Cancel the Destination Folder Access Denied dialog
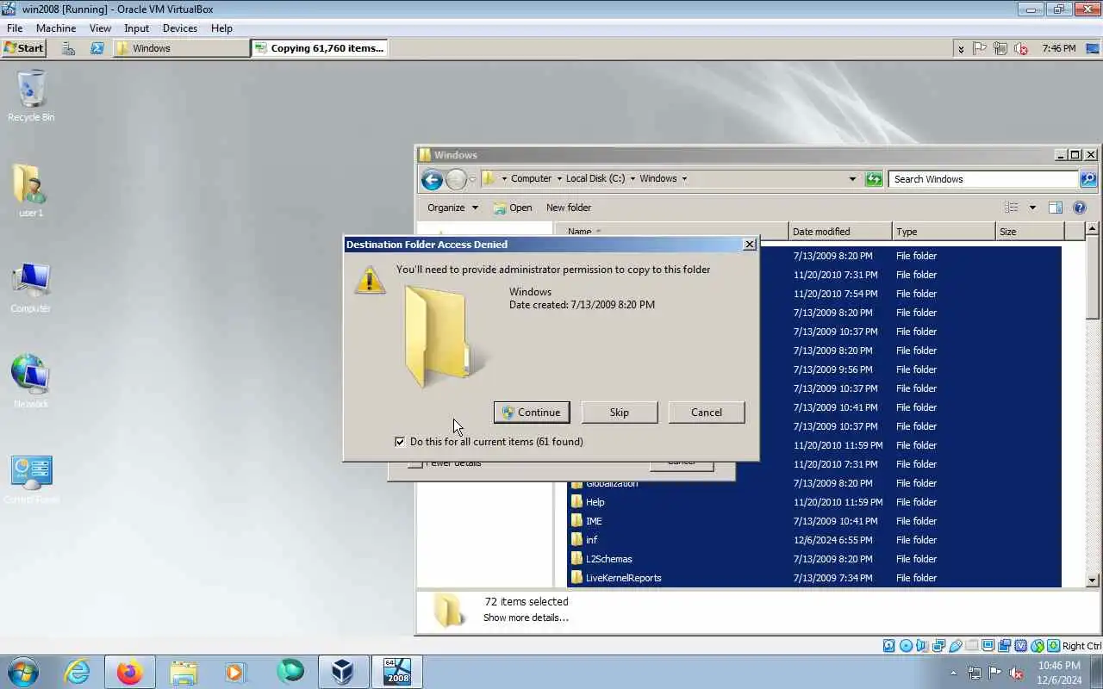Viewport: 1103px width, 689px height. point(707,413)
